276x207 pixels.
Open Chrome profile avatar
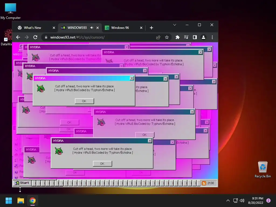pyautogui.click(x=203, y=37)
